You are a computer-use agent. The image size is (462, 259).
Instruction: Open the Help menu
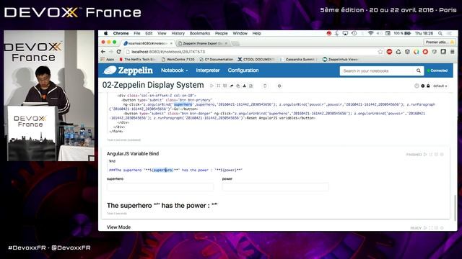pos(257,34)
